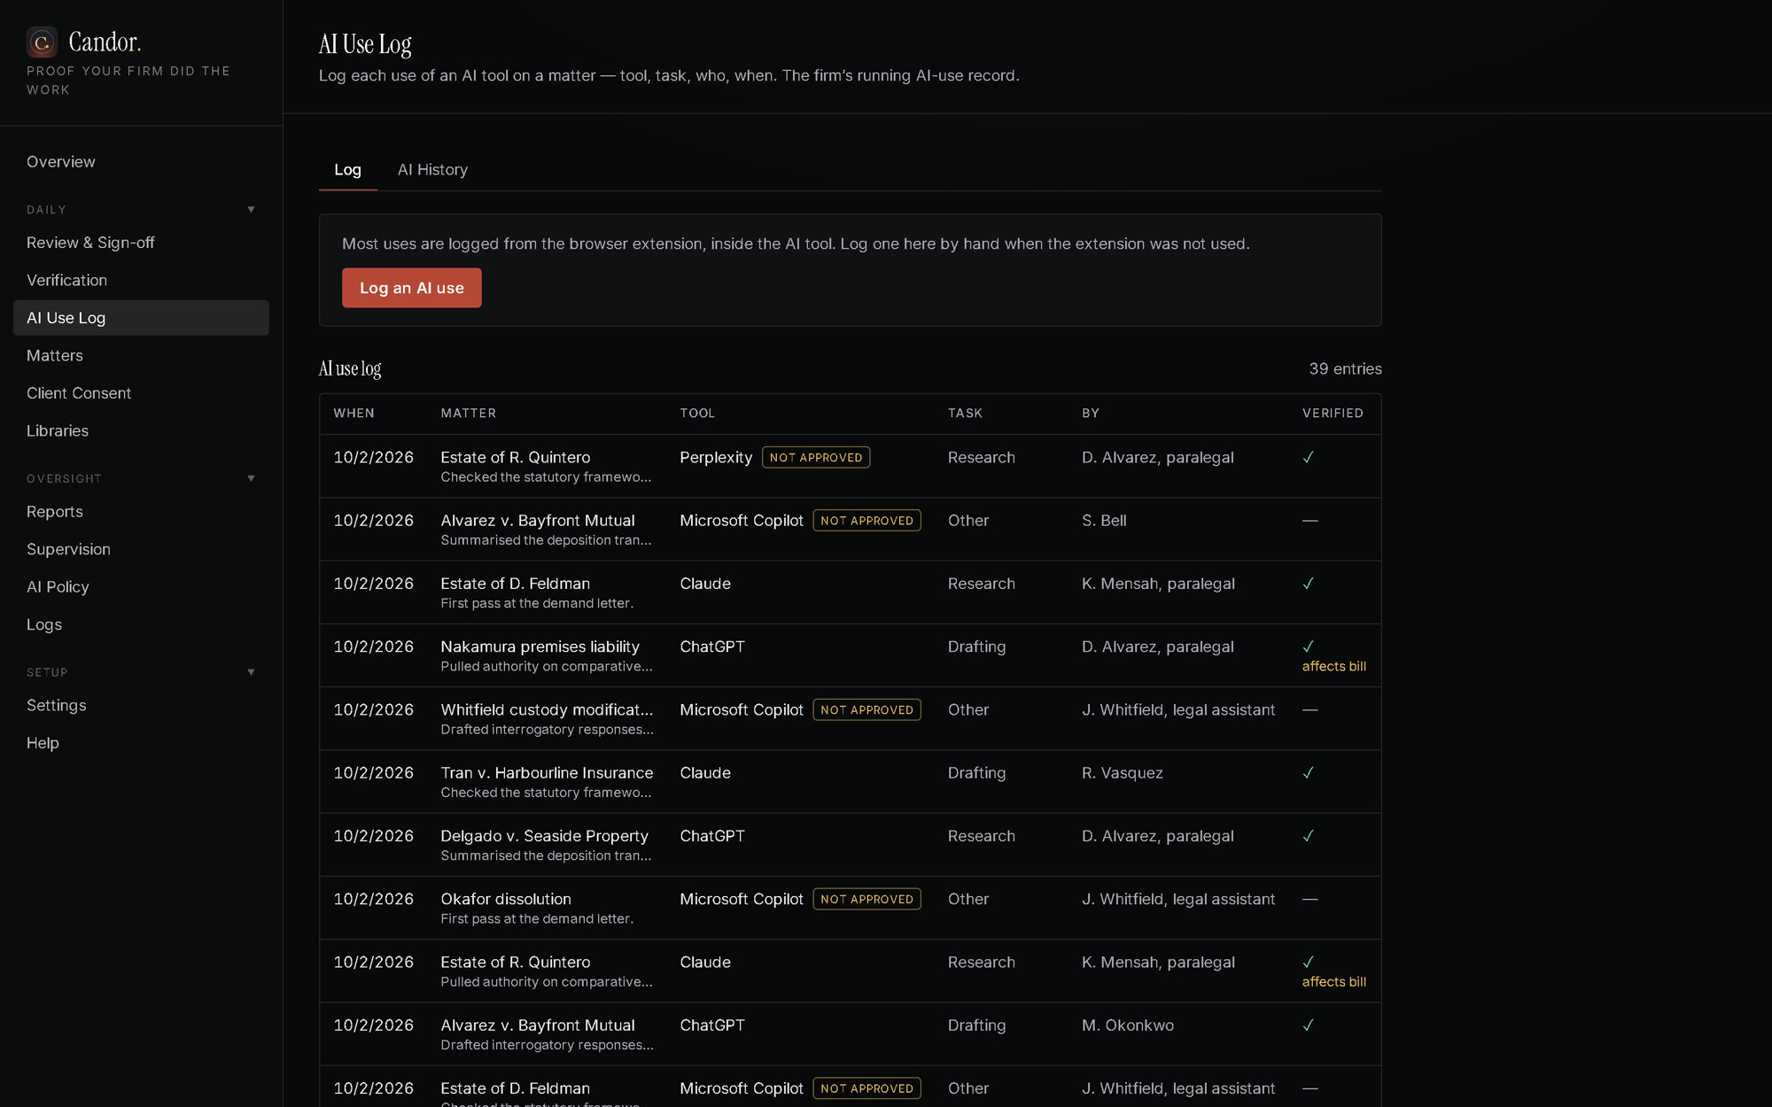Collapse the Setup section arrow
Image resolution: width=1772 pixels, height=1107 pixels.
[x=252, y=672]
